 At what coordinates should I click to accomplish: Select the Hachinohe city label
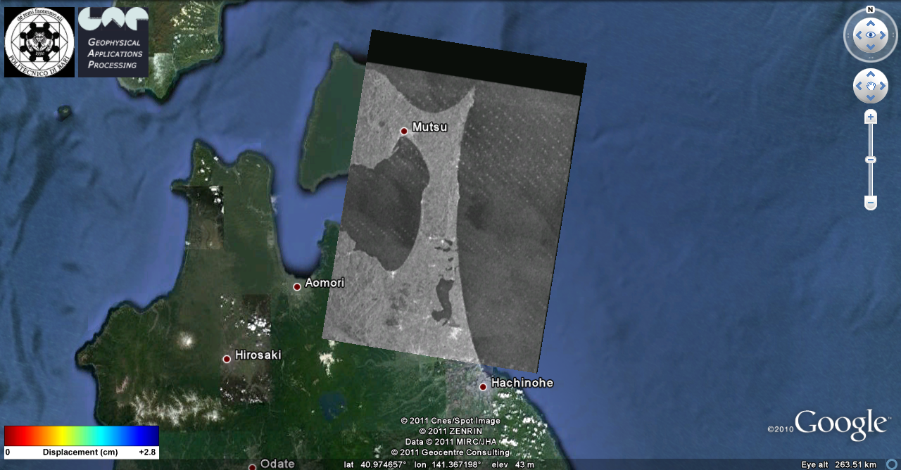pyautogui.click(x=522, y=383)
